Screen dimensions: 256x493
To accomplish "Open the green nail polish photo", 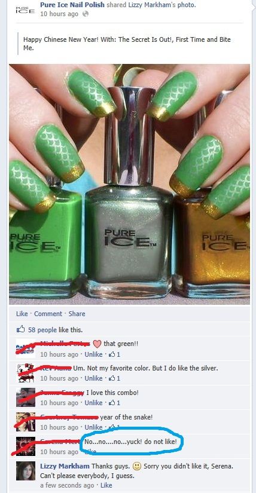I will click(x=129, y=184).
